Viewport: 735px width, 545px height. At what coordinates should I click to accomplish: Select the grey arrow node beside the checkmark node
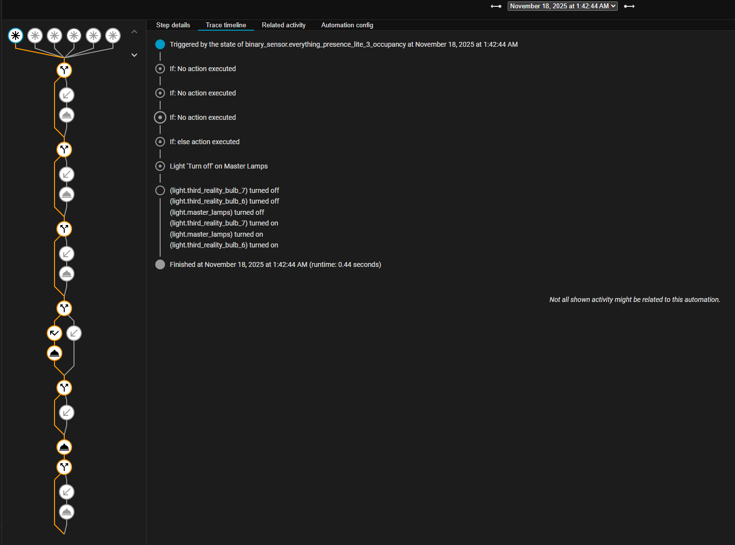point(74,333)
